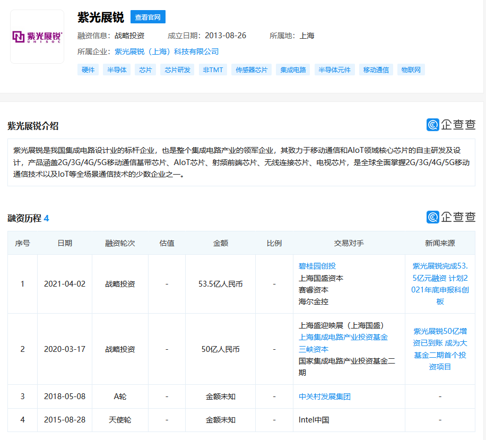Click the 国家集成电路产业投资基金二期 investor text

347,367
